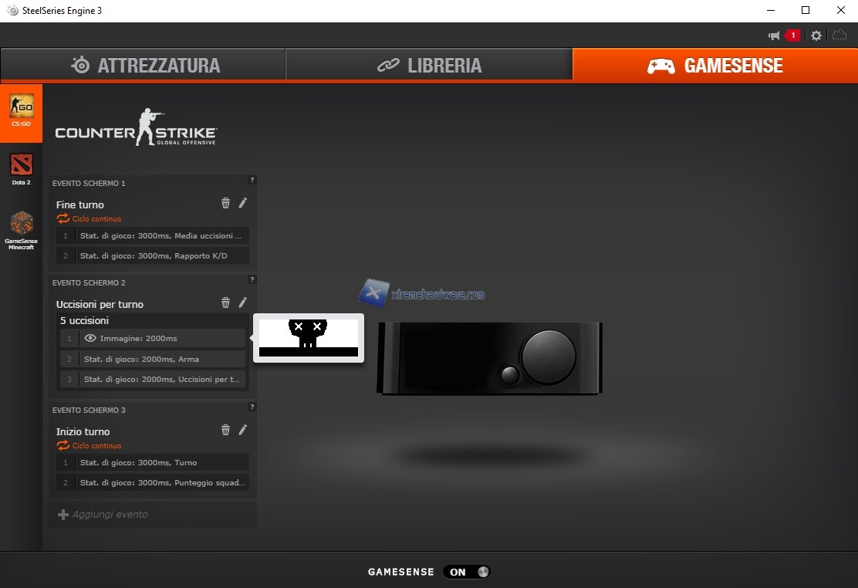Image resolution: width=858 pixels, height=588 pixels.
Task: Switch to the Attrezzatura tab
Action: (144, 66)
